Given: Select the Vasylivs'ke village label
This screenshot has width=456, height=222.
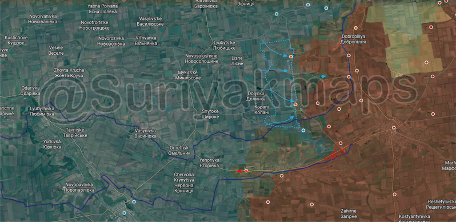Looking at the screenshot, I should [x=150, y=21].
